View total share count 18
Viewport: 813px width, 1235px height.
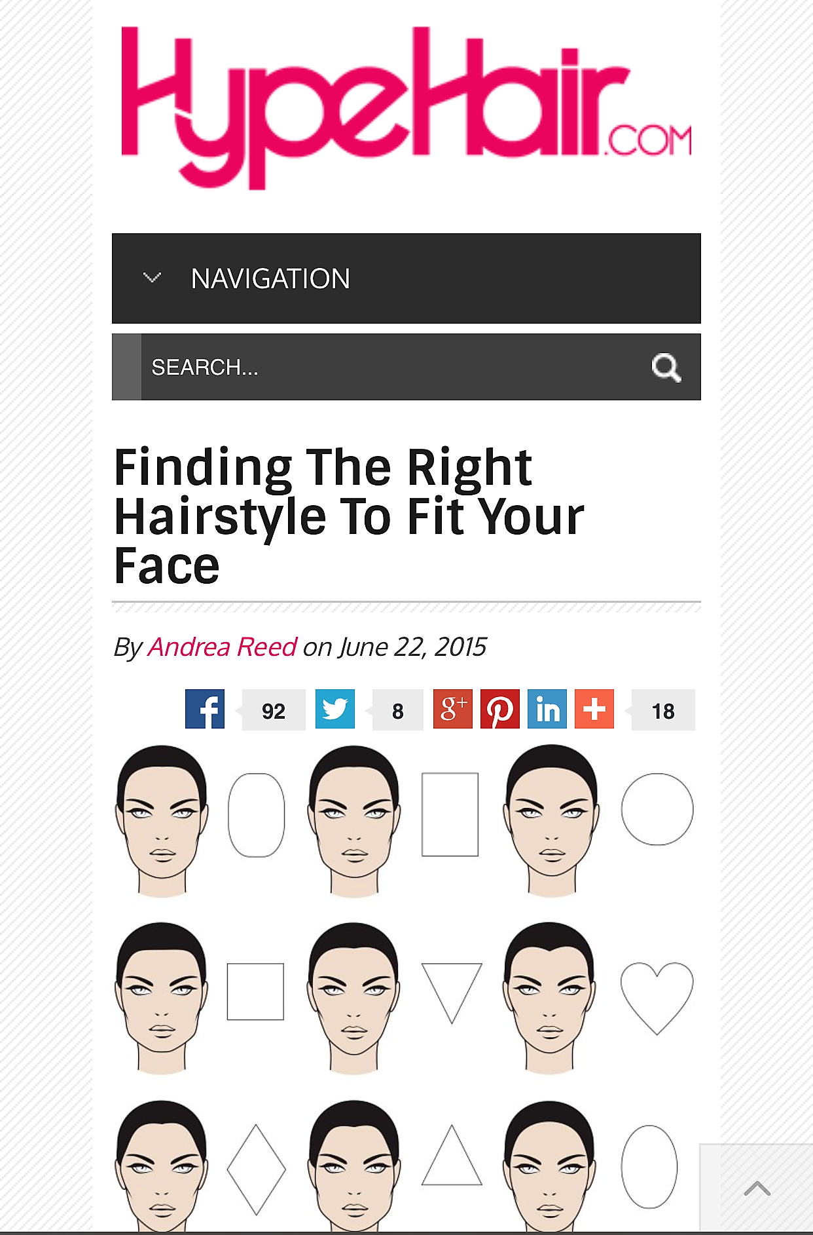click(x=663, y=711)
